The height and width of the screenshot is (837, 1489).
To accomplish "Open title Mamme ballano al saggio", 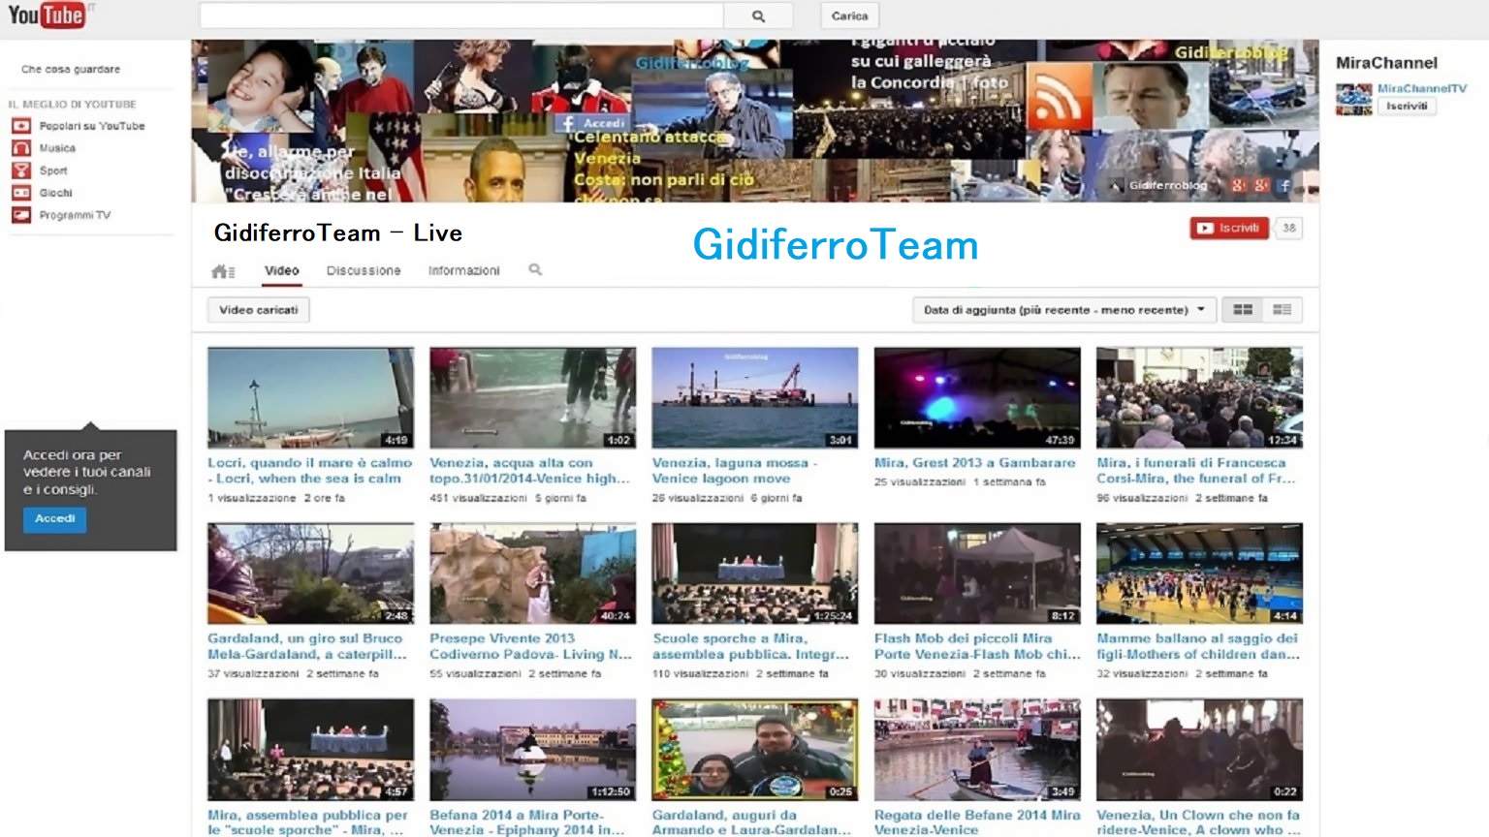I will click(x=1198, y=646).
